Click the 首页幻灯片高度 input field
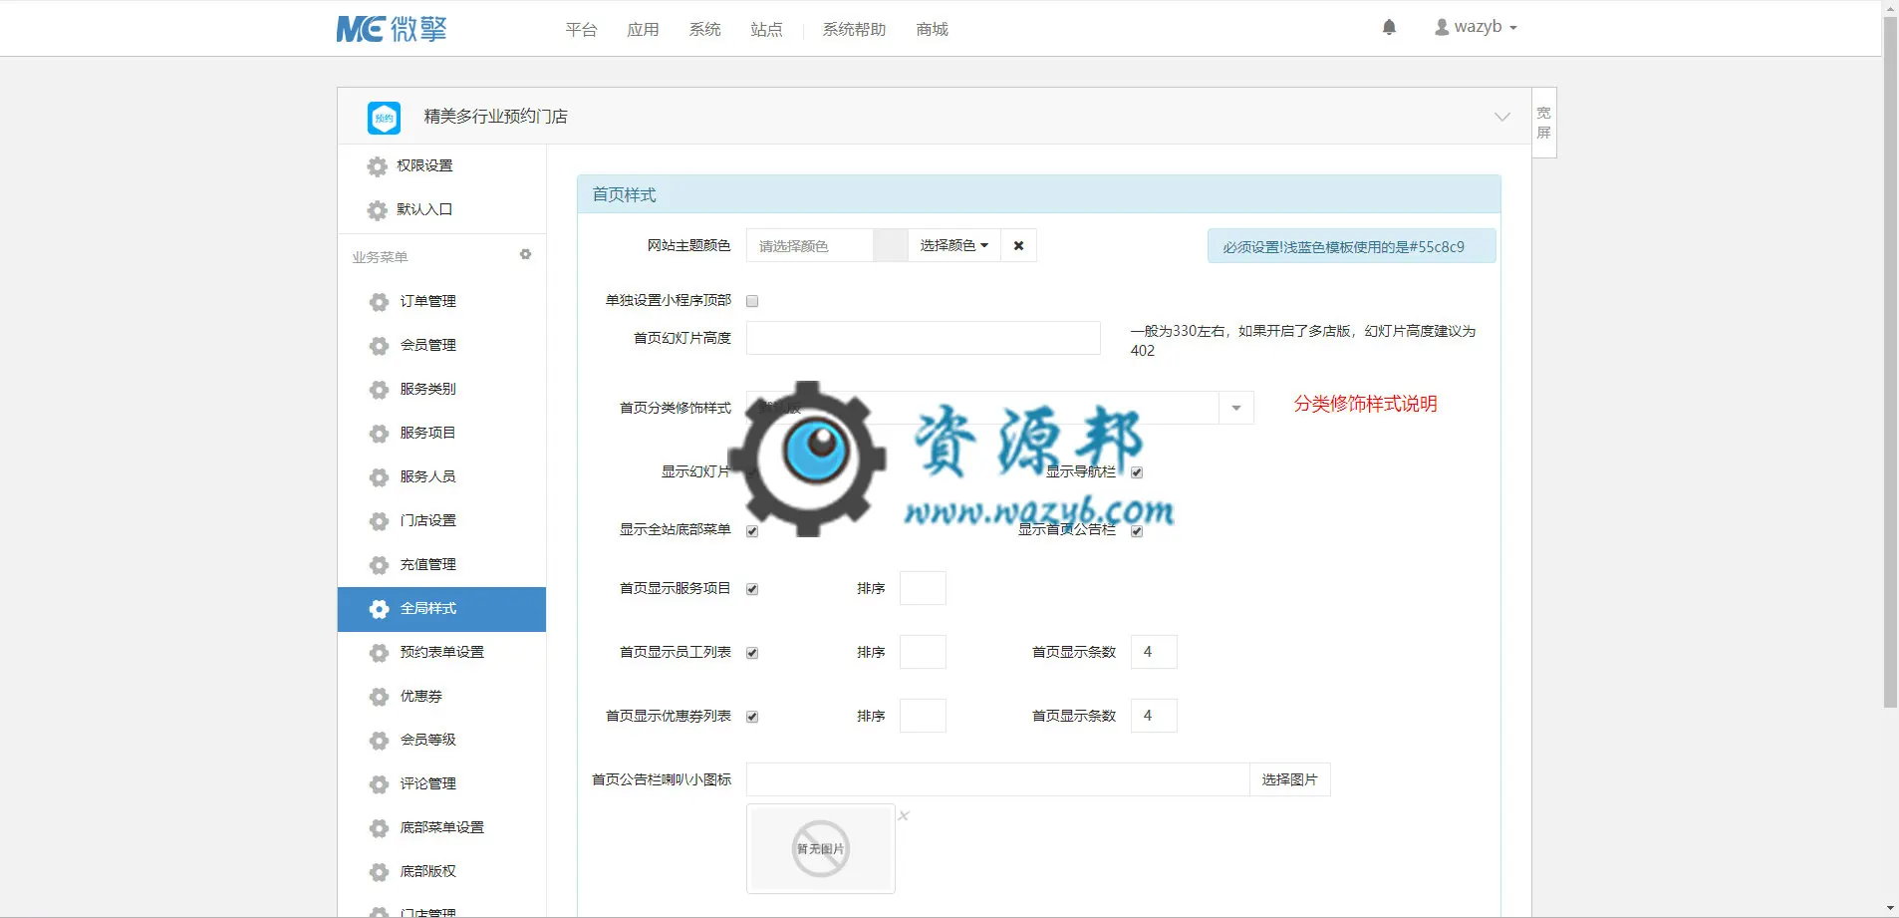The image size is (1899, 918). coord(923,338)
